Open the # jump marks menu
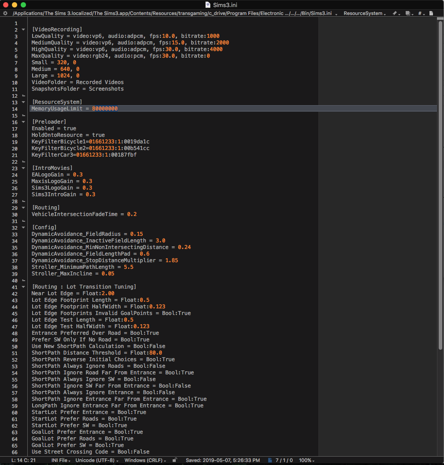Screen dimensions: 444x465 click(421, 13)
